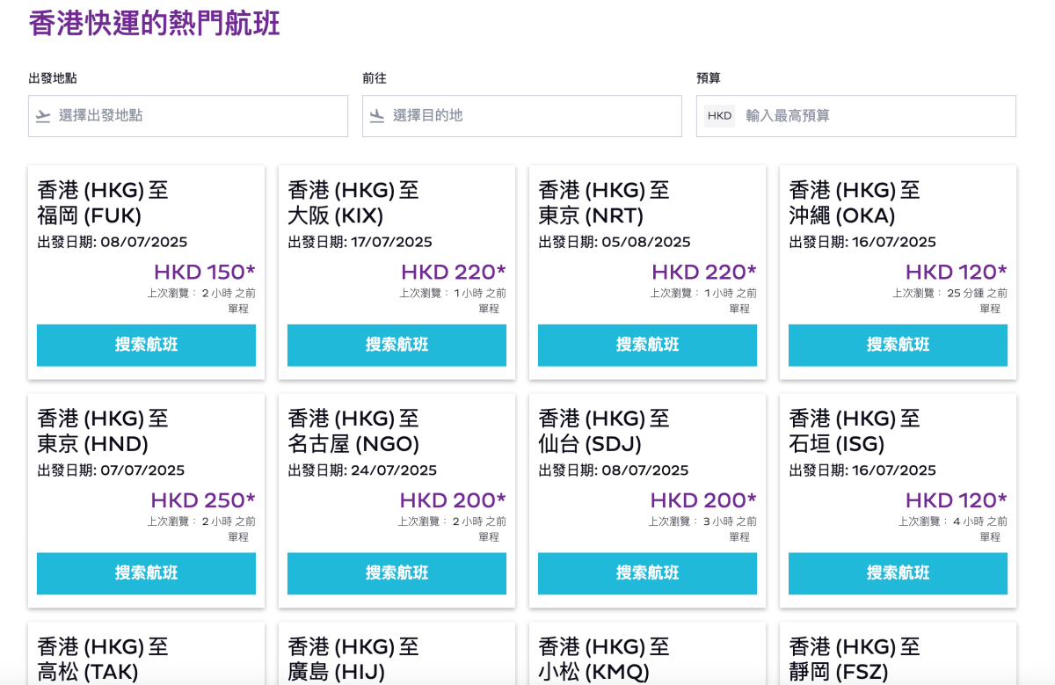Click the HKD 220* price on Tokyo NRT card
Screen dimensions: 1055x685
pos(704,272)
